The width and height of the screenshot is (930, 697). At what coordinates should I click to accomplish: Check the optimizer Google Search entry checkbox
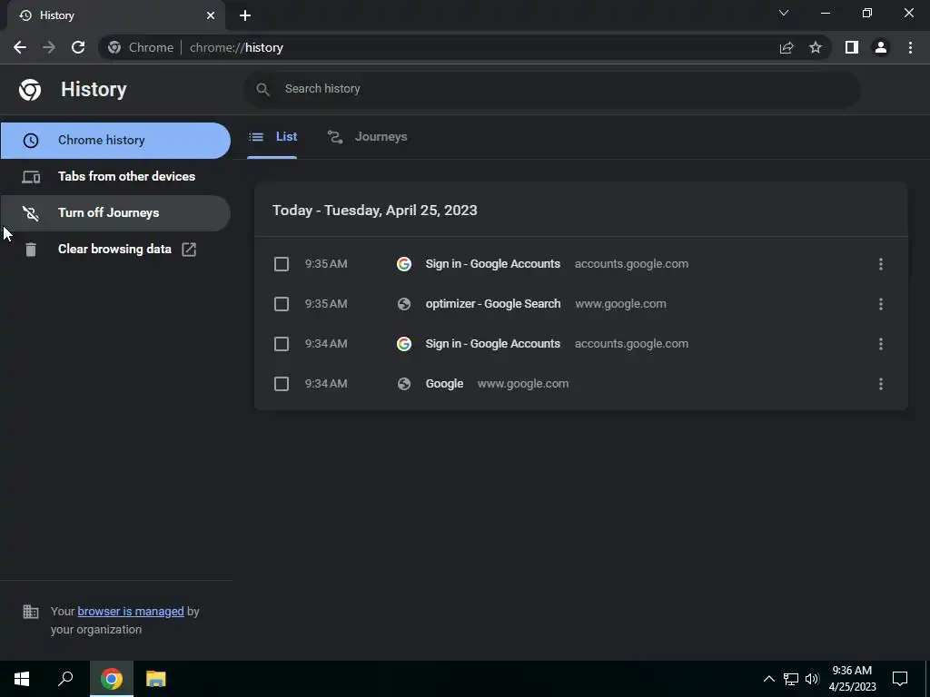(x=282, y=304)
